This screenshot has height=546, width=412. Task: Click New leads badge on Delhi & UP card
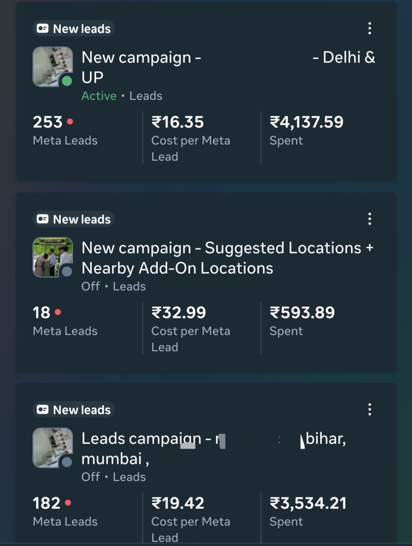coord(73,29)
